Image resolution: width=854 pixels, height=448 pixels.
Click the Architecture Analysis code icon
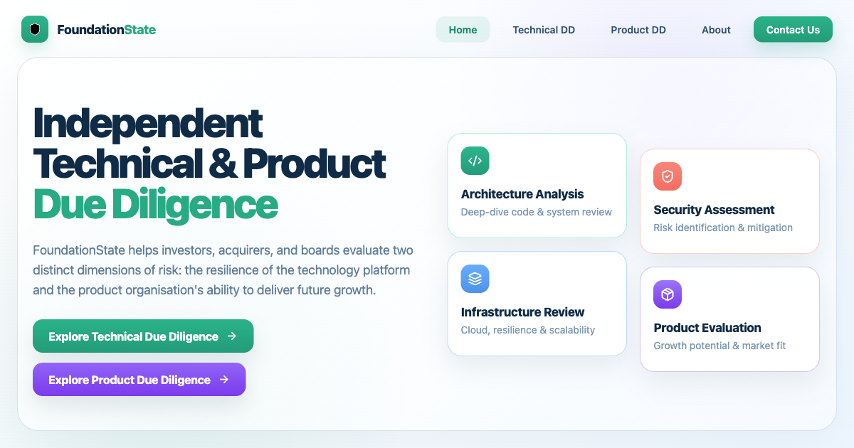(475, 161)
